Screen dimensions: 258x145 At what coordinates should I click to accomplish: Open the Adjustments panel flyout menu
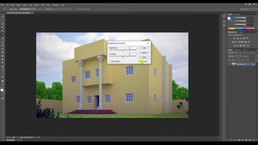point(256,32)
